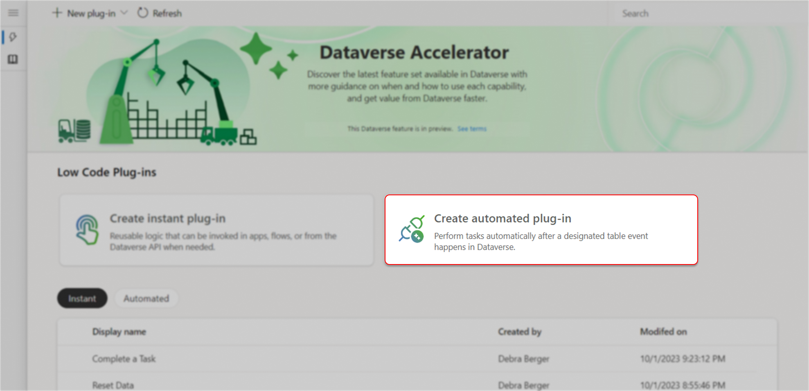The width and height of the screenshot is (809, 391).
Task: Select the plug-in icon in the left sidebar
Action: (13, 37)
